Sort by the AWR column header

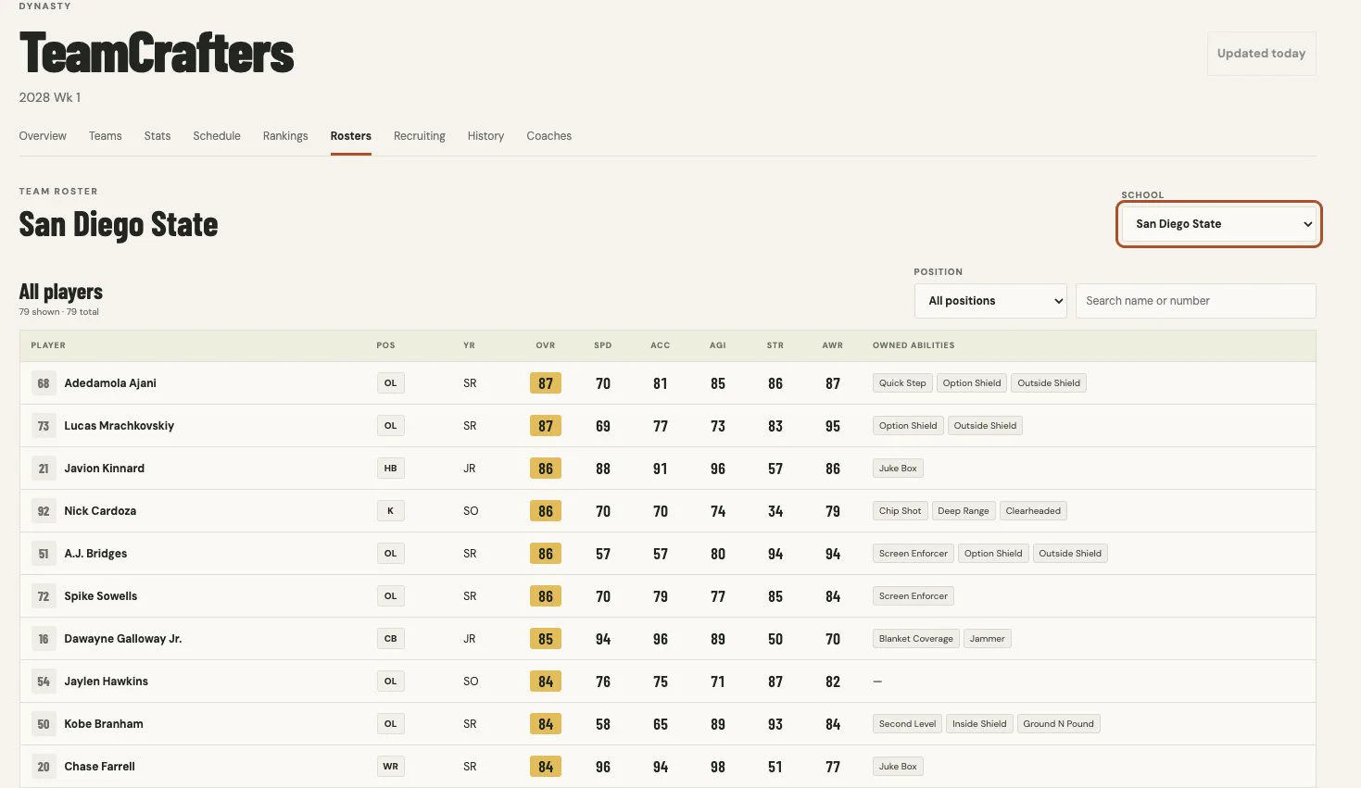point(833,345)
